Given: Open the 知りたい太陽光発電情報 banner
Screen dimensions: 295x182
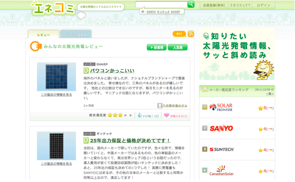Looking at the screenshot, I should coord(237,54).
